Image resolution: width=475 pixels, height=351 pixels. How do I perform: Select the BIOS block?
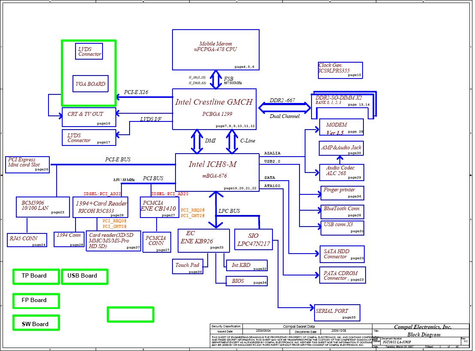[247, 281]
